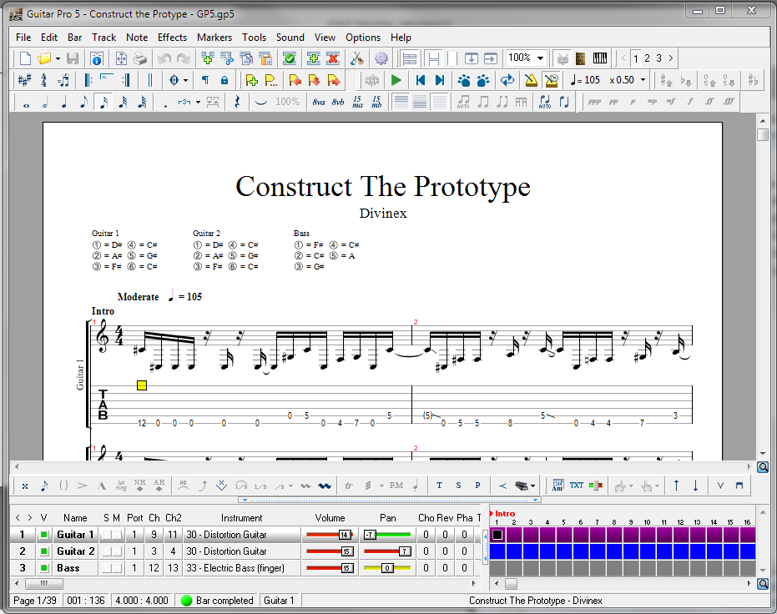
Task: Select the sixteenth note duration
Action: point(103,103)
